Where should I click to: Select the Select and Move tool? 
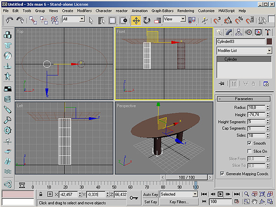(136, 20)
